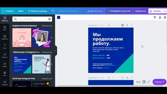Open the Помощь help button
The width and height of the screenshot is (167, 94).
(159, 82)
